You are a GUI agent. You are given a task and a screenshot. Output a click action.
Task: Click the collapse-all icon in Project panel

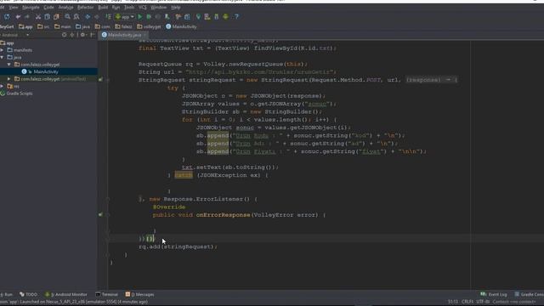pos(72,35)
